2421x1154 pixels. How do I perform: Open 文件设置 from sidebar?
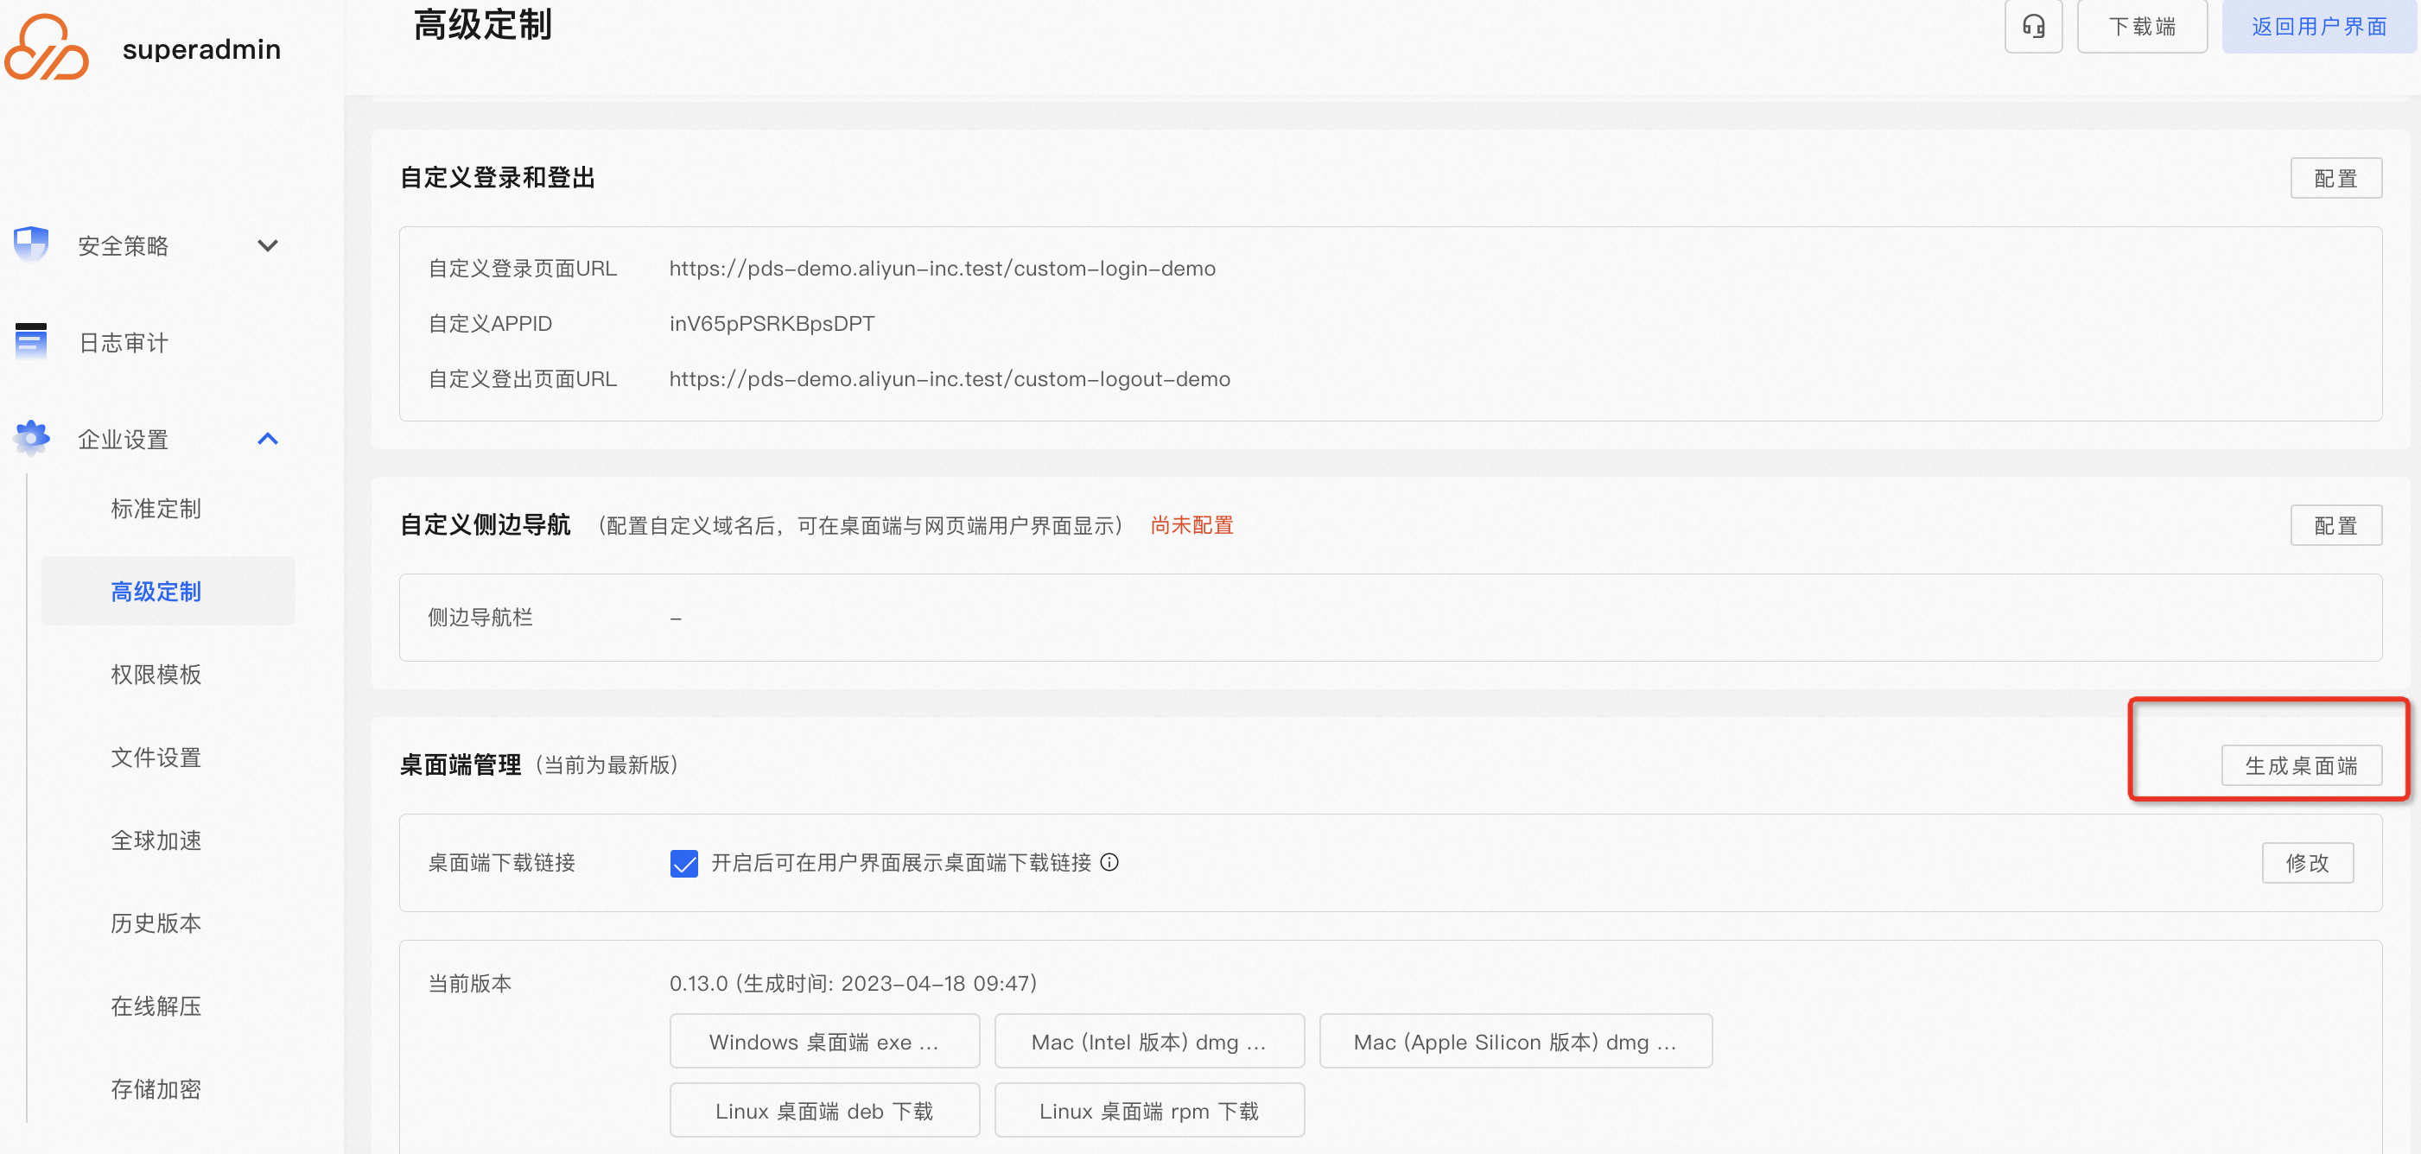(156, 757)
